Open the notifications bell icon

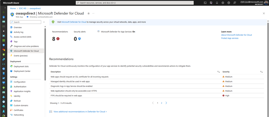[x=217, y=3]
